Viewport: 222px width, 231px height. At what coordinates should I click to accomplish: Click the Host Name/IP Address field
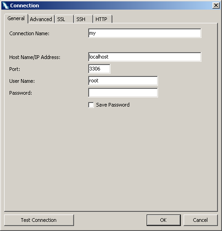click(x=145, y=57)
